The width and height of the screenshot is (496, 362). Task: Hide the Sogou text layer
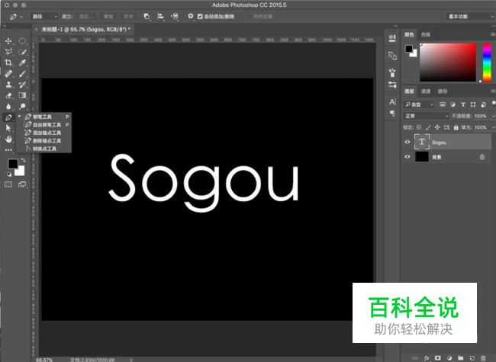tap(407, 143)
